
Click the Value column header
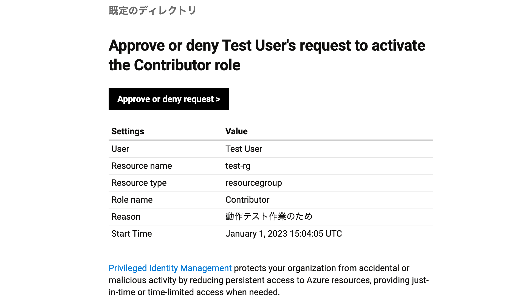point(236,131)
